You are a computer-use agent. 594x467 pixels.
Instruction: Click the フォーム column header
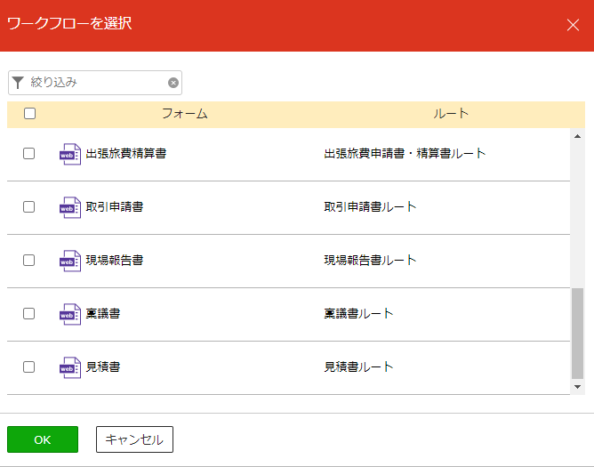click(x=184, y=113)
